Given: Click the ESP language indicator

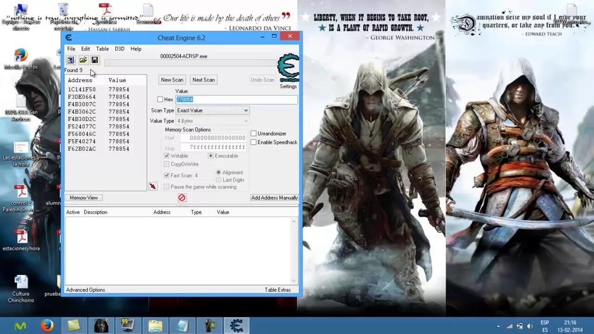Looking at the screenshot, I should (545, 322).
